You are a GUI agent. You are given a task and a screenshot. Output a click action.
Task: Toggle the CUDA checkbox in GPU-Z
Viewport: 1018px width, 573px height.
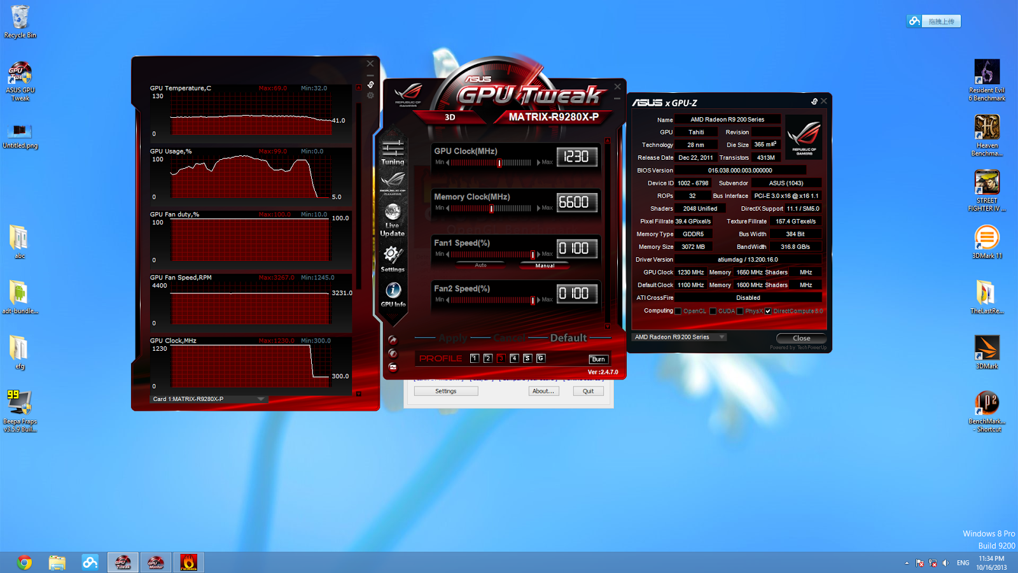click(713, 311)
